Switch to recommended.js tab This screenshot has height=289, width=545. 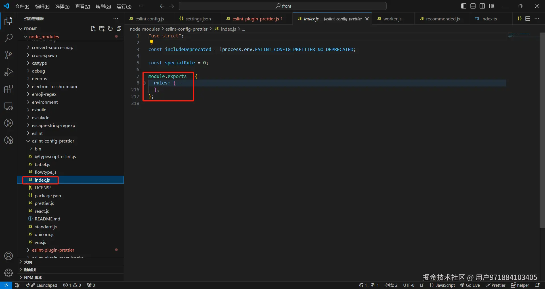pos(442,19)
